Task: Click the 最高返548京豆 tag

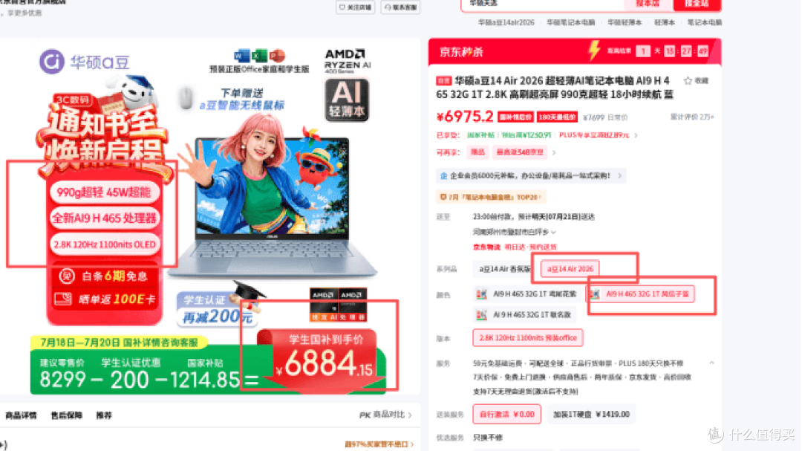Action: (x=519, y=152)
